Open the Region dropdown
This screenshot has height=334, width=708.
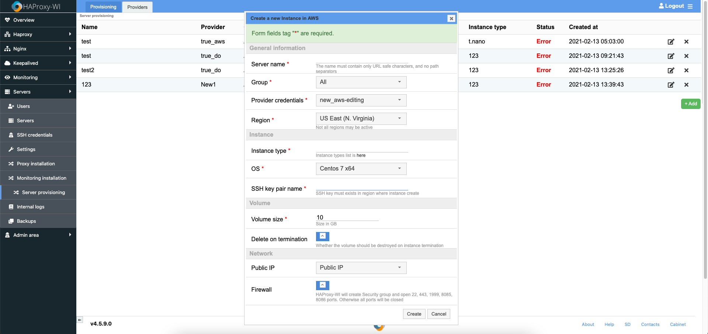pyautogui.click(x=361, y=119)
